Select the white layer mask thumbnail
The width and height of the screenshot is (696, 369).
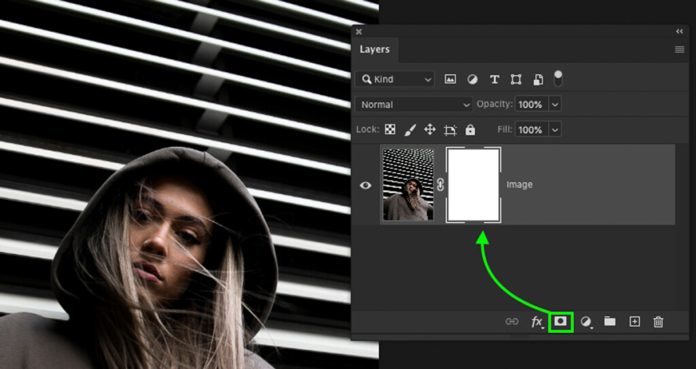click(x=474, y=185)
